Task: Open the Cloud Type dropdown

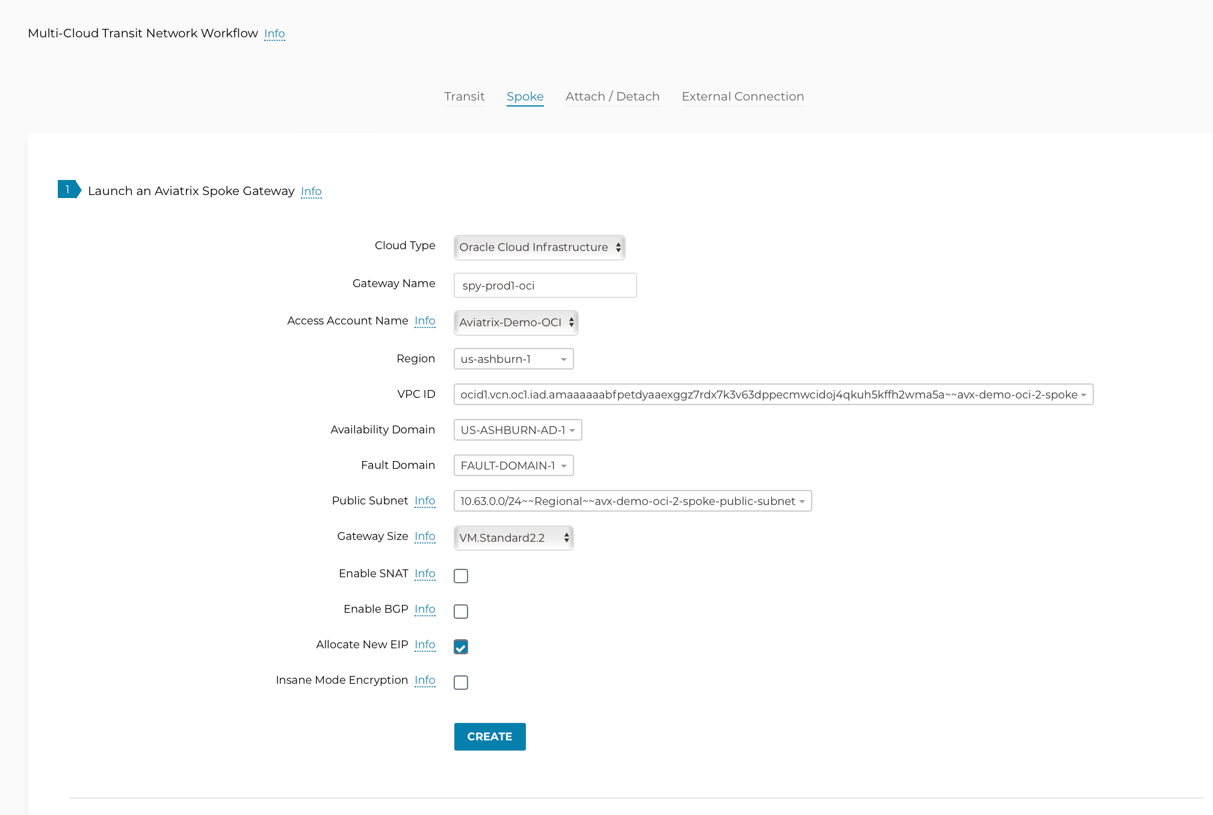Action: (x=539, y=247)
